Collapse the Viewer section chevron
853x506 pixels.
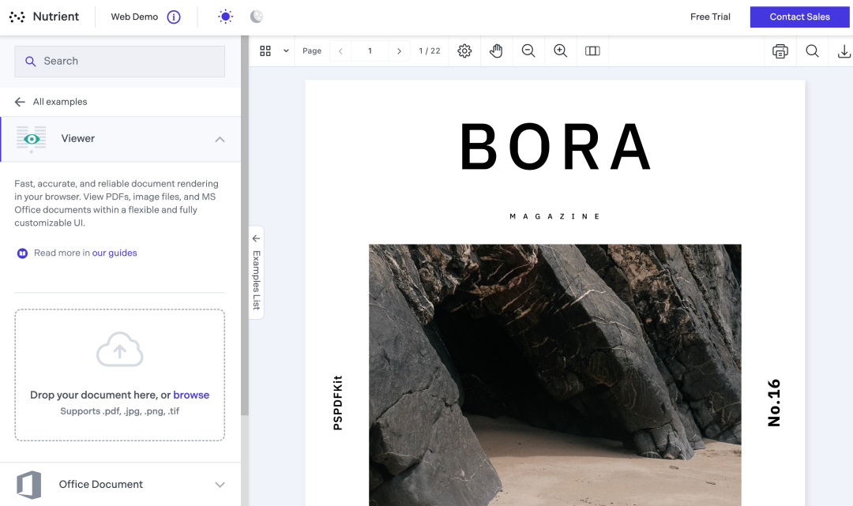click(220, 140)
